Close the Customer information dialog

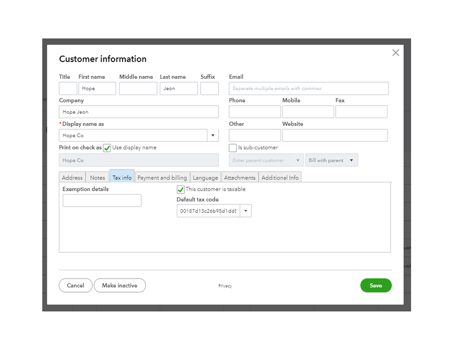tap(395, 53)
